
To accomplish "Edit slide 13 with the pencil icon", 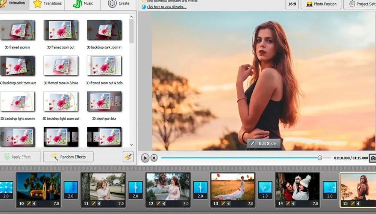I will point(223,204).
